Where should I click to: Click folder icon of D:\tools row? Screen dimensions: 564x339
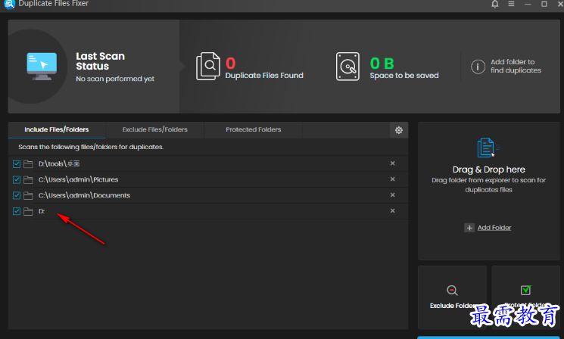point(28,164)
